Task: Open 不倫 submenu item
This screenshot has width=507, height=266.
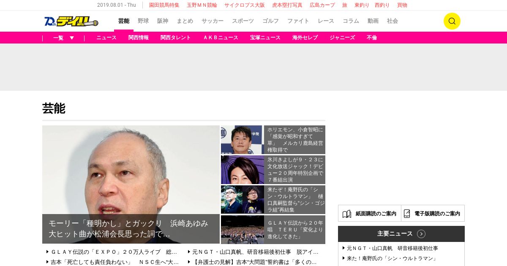Action: (372, 38)
